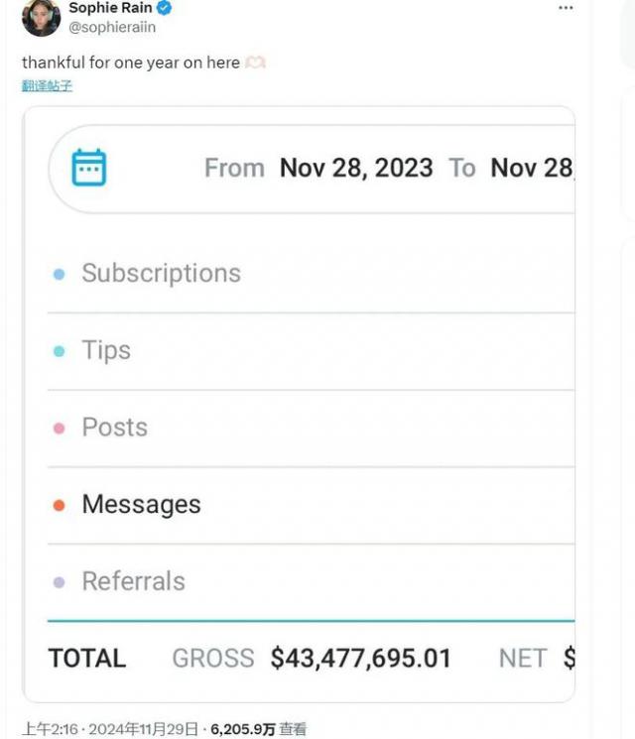Click the purple Referrals dot

59,582
